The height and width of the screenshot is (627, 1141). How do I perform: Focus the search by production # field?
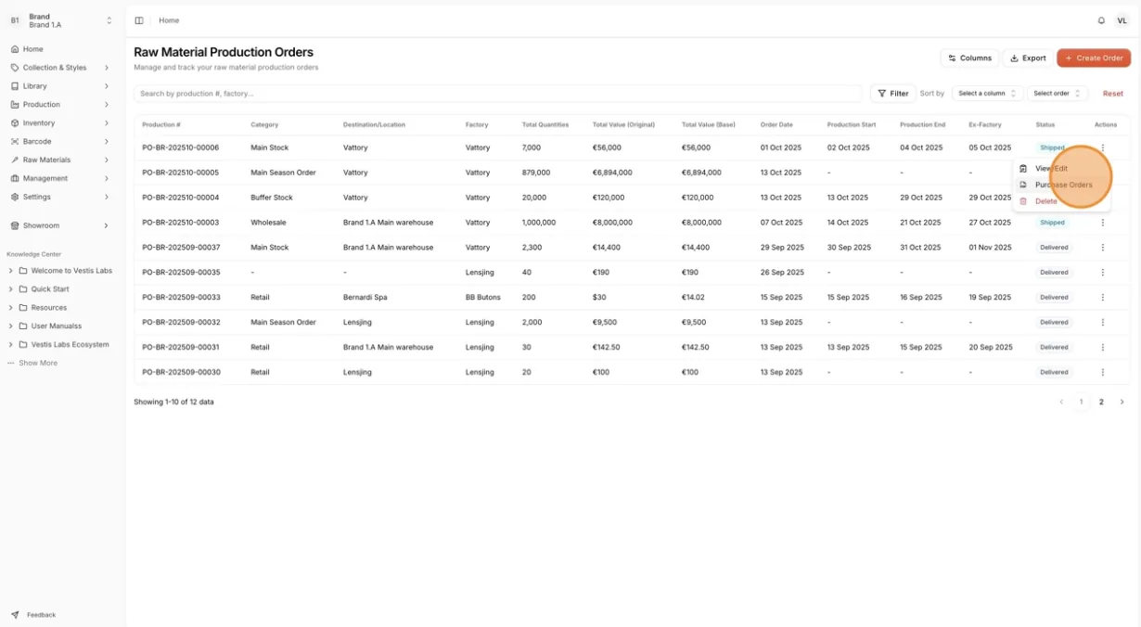pos(498,94)
